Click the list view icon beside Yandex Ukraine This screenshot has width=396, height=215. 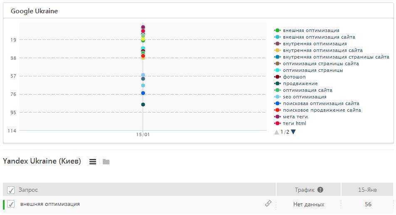93,161
